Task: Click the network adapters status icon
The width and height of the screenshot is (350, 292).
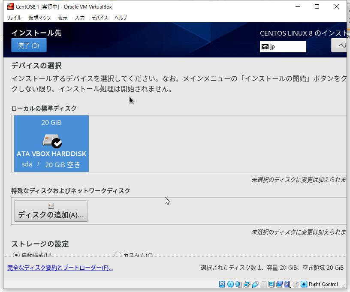Action: 247,284
